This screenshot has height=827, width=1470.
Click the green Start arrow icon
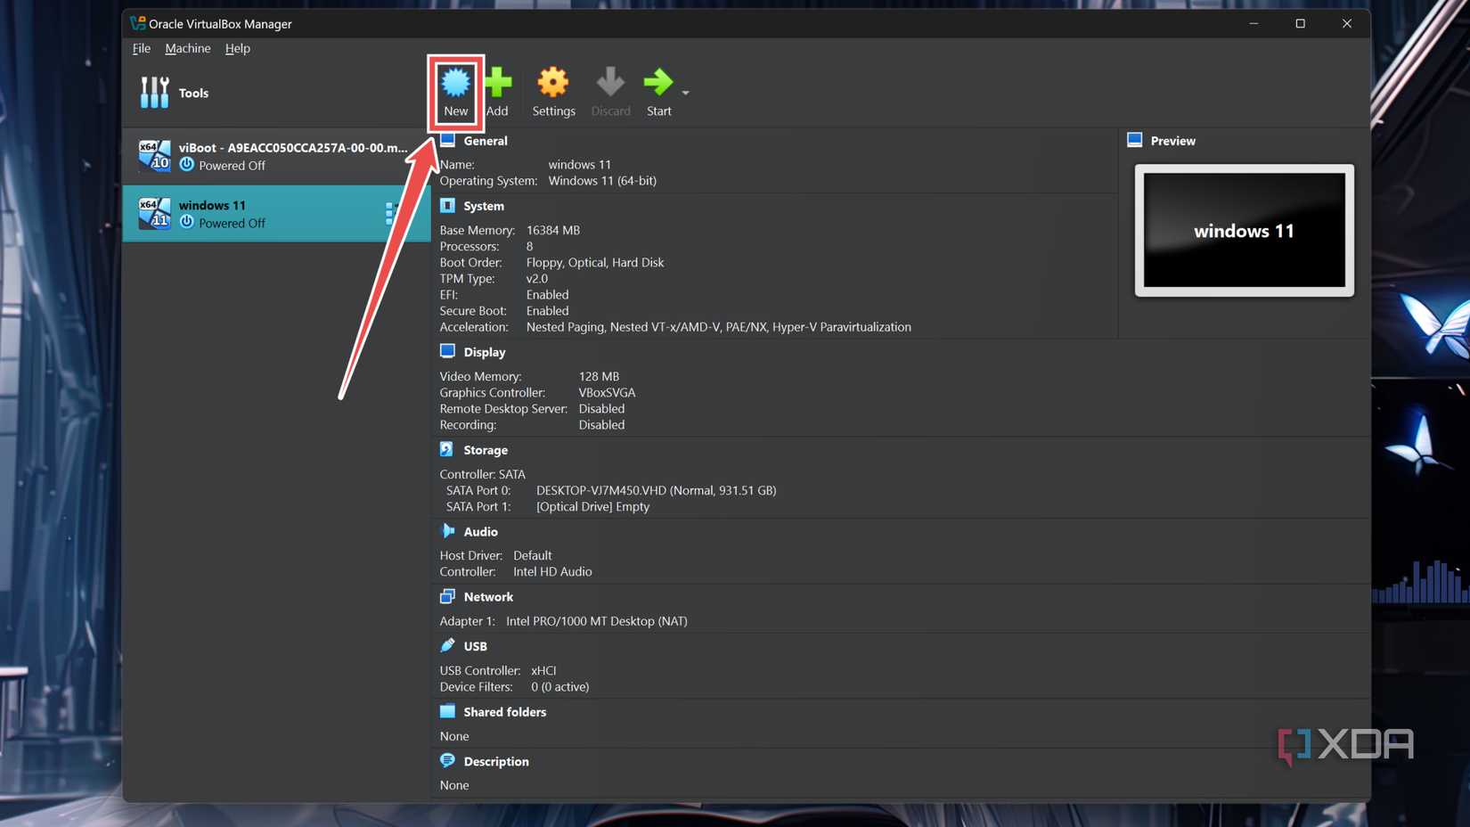[x=657, y=84]
